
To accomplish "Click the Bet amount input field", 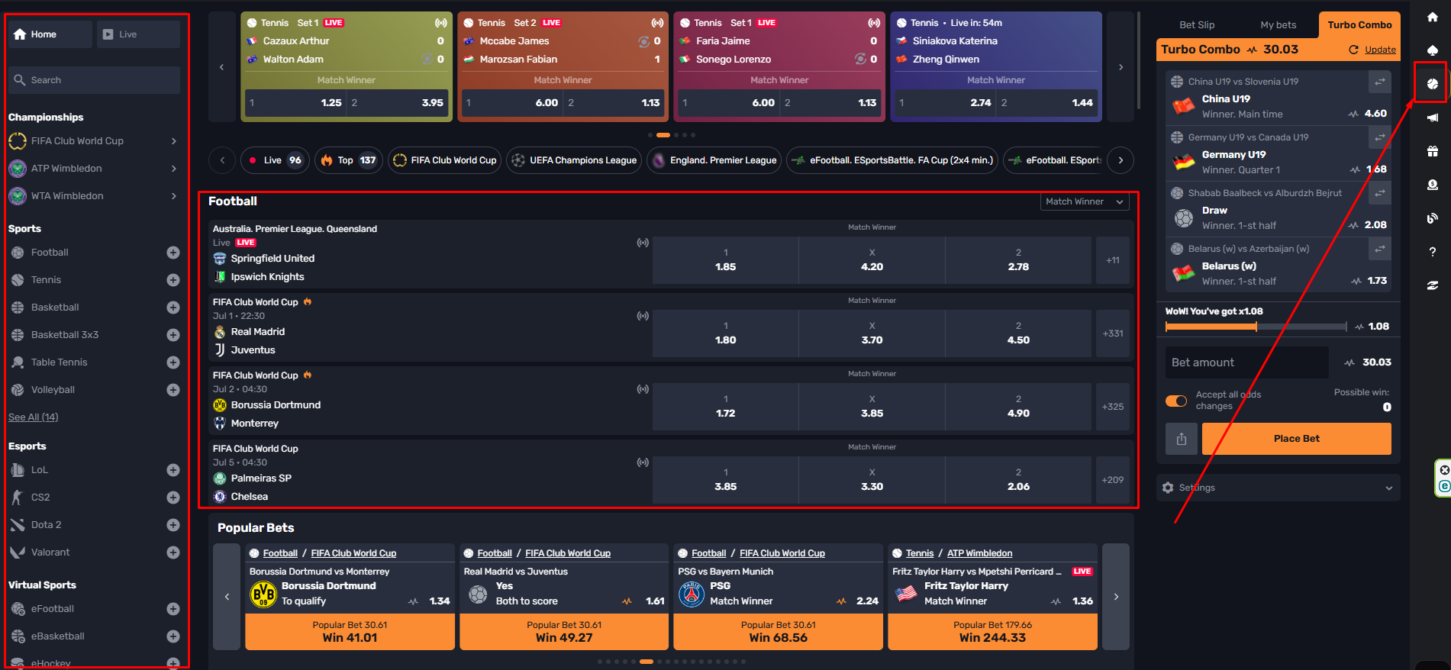I will pos(1246,362).
